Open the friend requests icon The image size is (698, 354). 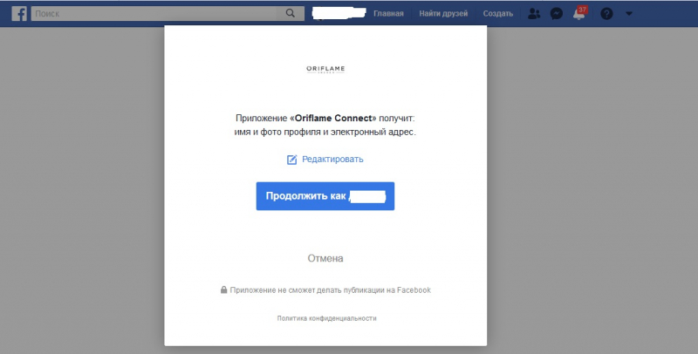[x=534, y=14]
